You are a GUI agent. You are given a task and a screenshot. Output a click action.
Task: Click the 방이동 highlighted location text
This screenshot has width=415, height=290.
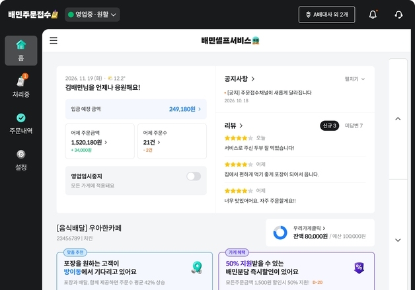[73, 272]
